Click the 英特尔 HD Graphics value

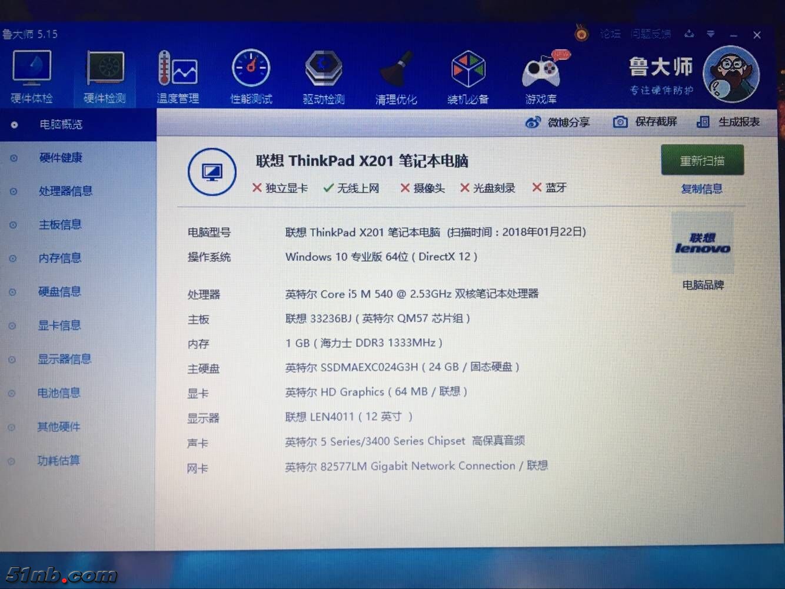coord(377,392)
